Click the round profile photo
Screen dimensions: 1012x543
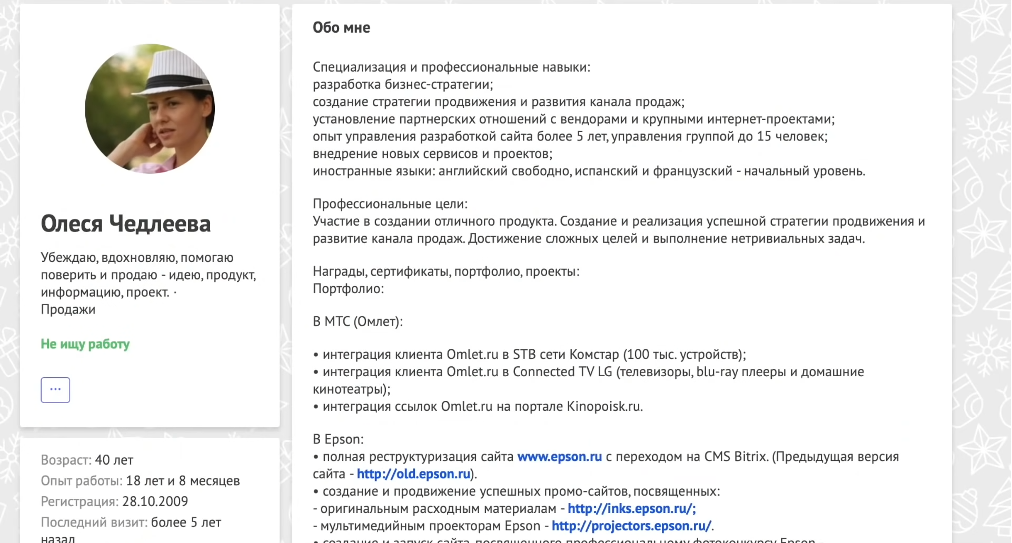coord(150,108)
